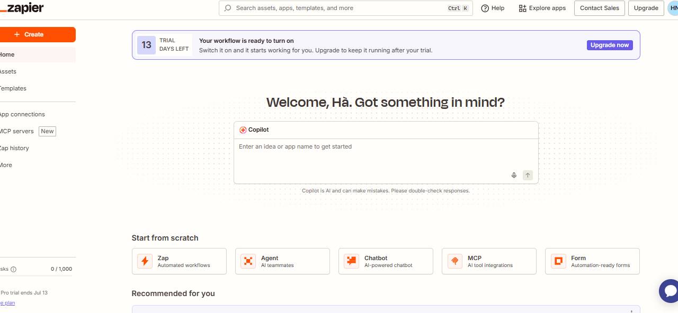The width and height of the screenshot is (678, 313).
Task: Click the Ctrl K shortcut hint
Action: (x=458, y=8)
